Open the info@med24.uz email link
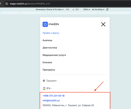 [51, 101]
